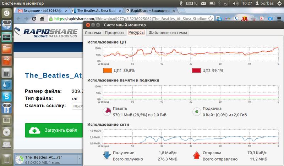Close the Gmail Входящие browser tab
This screenshot has width=284, height=166.
(66, 11)
